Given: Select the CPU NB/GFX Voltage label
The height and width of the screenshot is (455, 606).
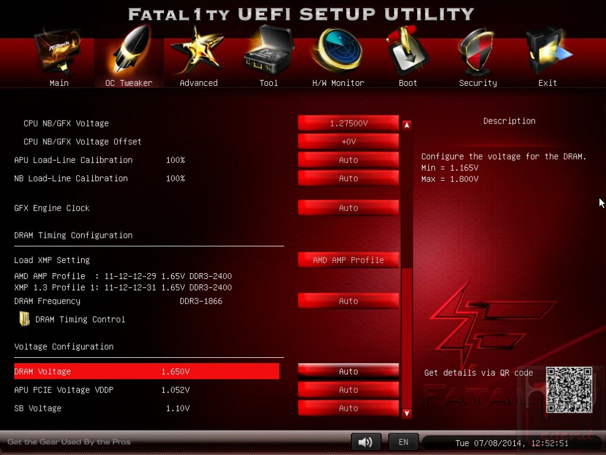Looking at the screenshot, I should pos(66,123).
